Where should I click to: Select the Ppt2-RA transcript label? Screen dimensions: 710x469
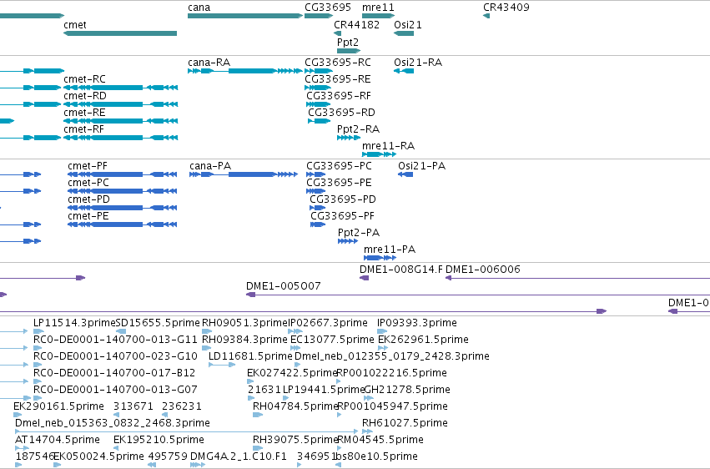(359, 129)
